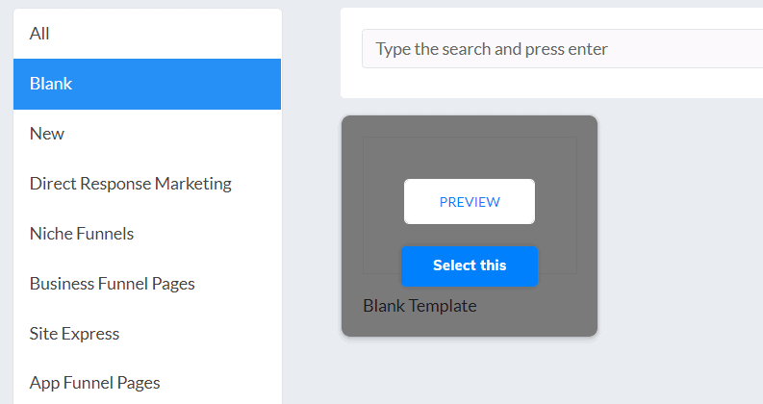Filter the list to New templates
This screenshot has height=404, width=763.
pos(147,134)
